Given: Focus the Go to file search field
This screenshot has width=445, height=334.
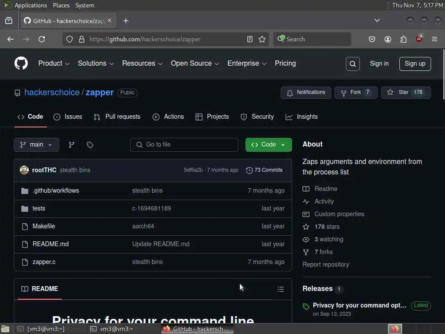Looking at the screenshot, I should (184, 145).
